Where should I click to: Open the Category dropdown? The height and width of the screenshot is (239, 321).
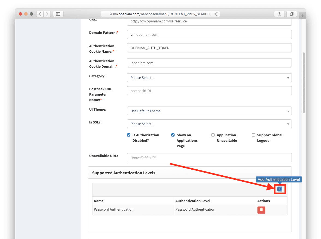point(209,78)
